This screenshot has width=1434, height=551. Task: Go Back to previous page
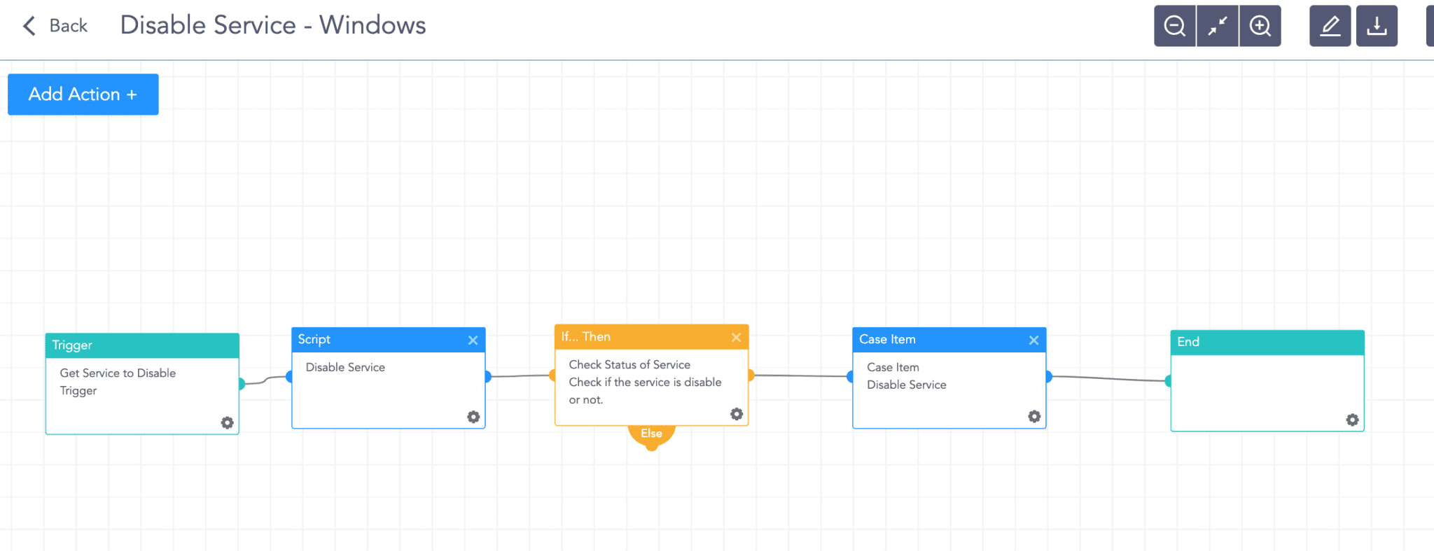(56, 26)
